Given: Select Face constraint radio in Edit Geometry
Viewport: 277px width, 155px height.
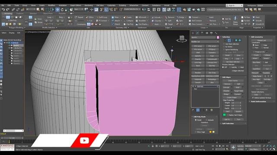Looking at the screenshot, I should point(254,48).
